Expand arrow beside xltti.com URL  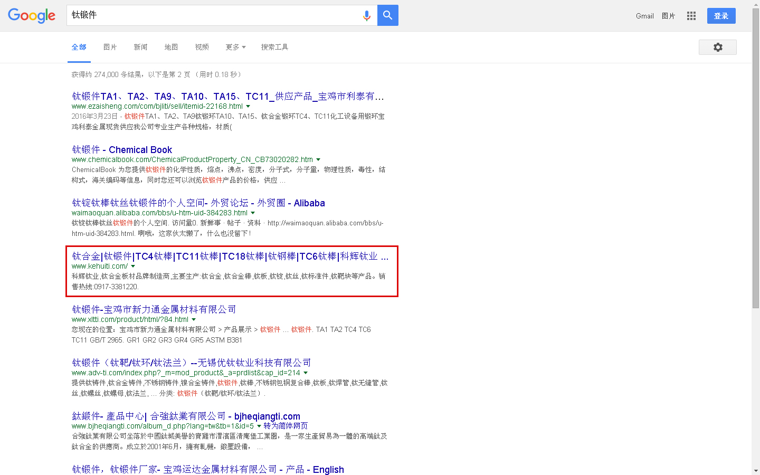pyautogui.click(x=194, y=320)
